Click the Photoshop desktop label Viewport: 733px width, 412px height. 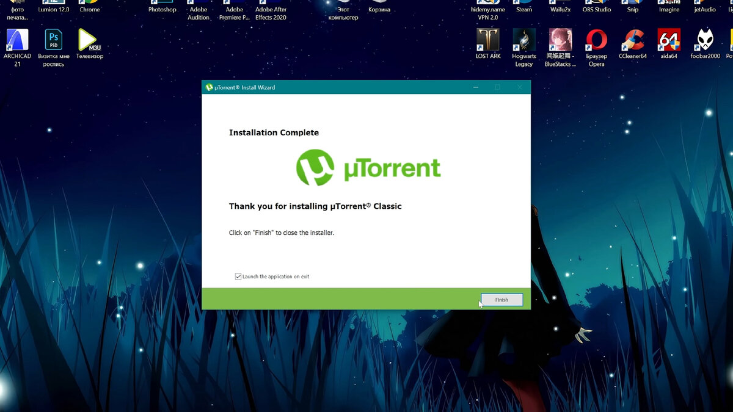[x=162, y=10]
